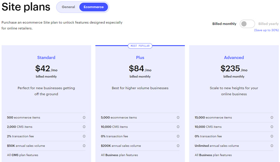Screen dimensions: 280x162
Task: Click the Standard plan title
Action: tap(46, 58)
